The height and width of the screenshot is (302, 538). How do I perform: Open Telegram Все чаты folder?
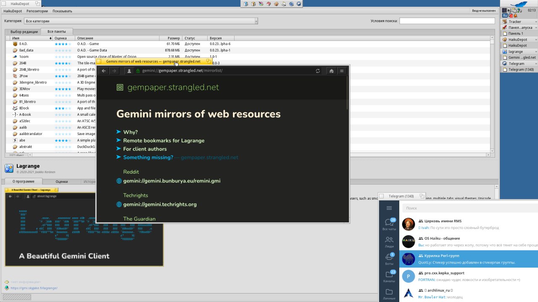(389, 224)
